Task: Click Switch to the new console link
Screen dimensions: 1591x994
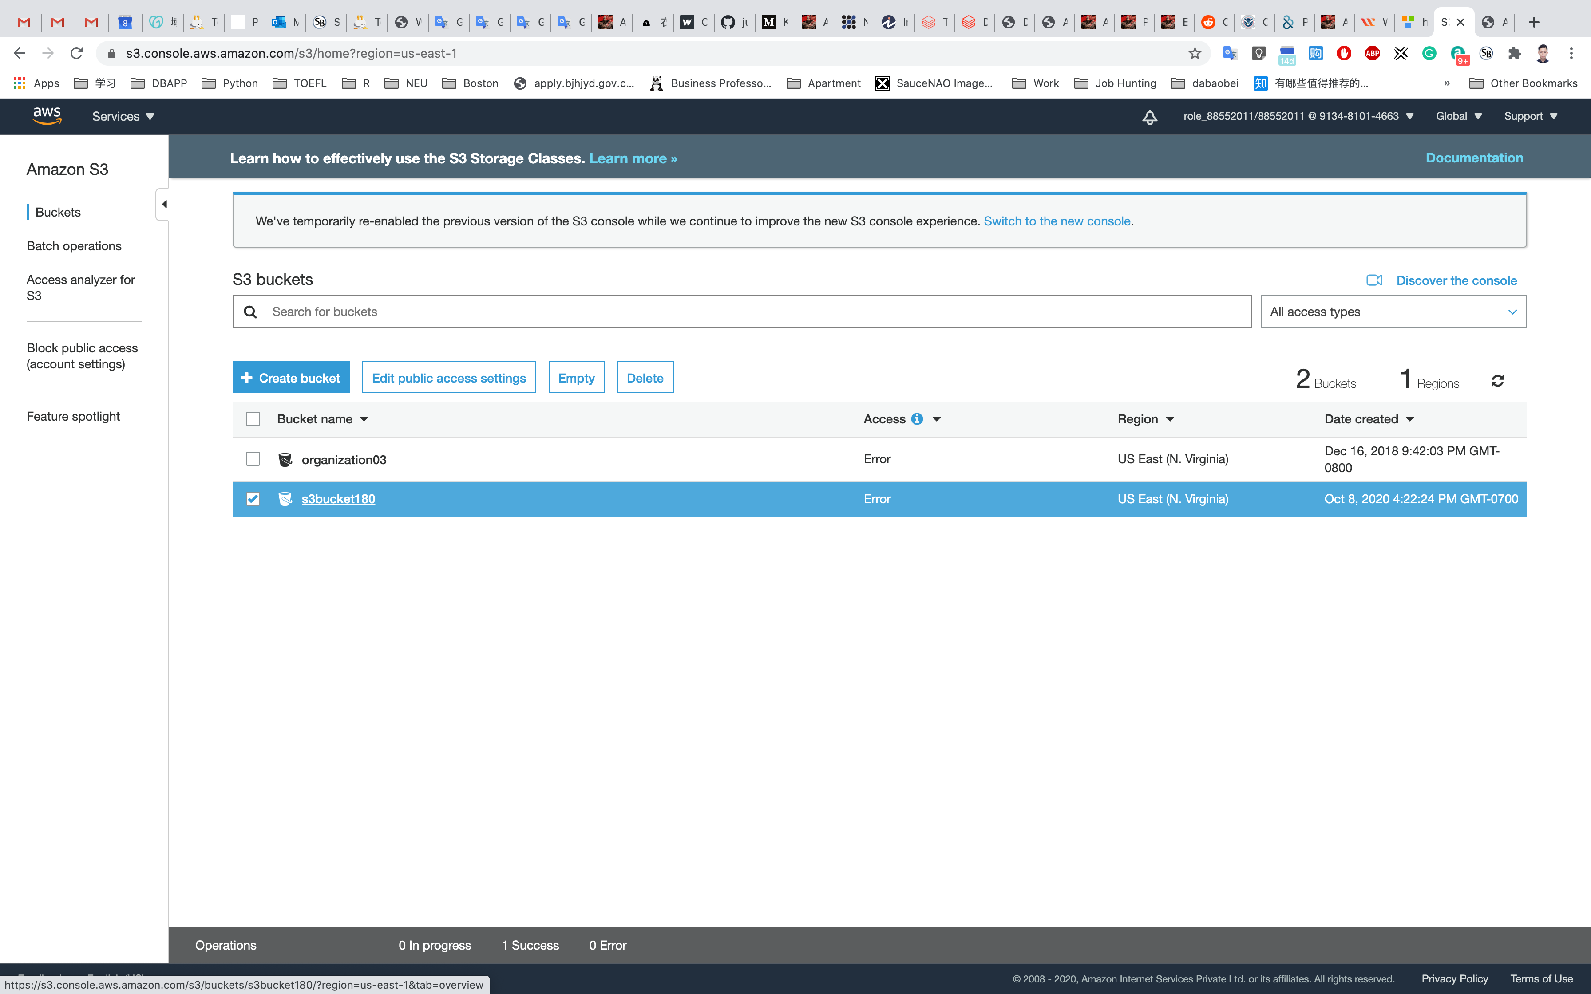Action: [x=1057, y=221]
